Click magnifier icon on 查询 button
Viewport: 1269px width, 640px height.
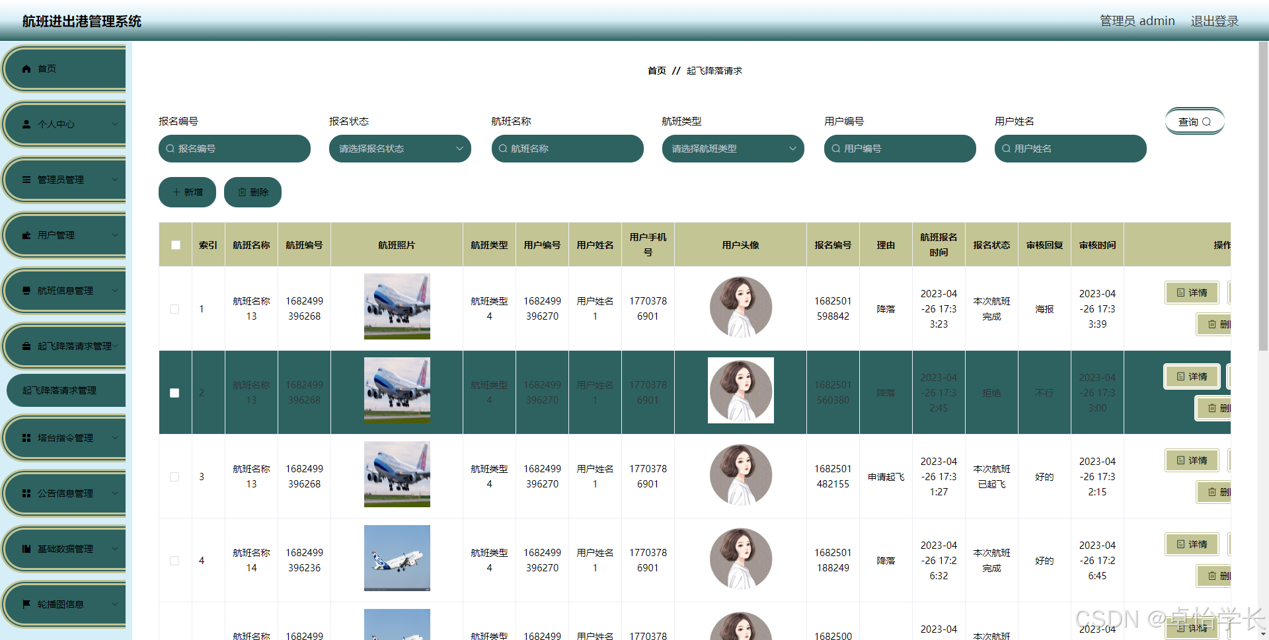pyautogui.click(x=1206, y=122)
